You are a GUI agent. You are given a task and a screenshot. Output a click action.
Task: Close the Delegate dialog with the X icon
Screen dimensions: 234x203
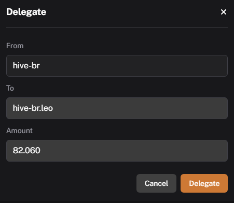click(224, 12)
